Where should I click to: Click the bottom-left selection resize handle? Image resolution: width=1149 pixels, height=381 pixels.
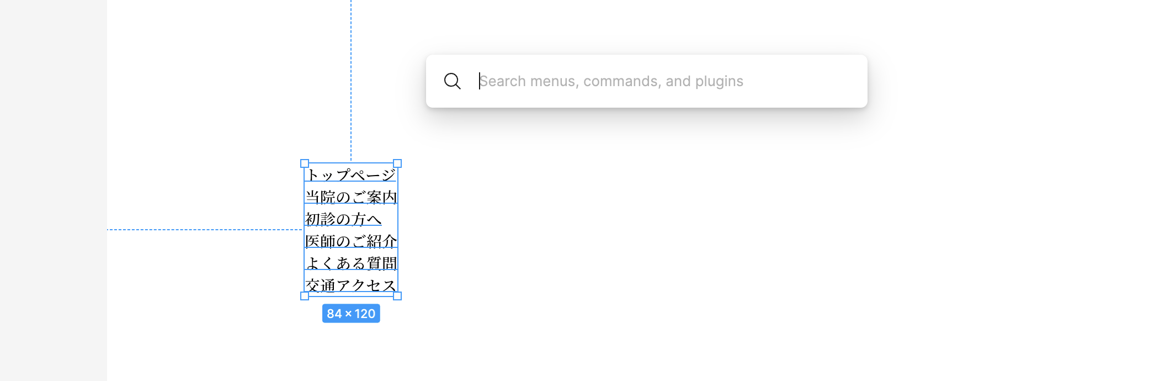305,296
